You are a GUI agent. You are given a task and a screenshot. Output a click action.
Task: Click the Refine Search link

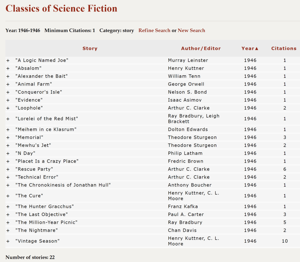pyautogui.click(x=154, y=31)
